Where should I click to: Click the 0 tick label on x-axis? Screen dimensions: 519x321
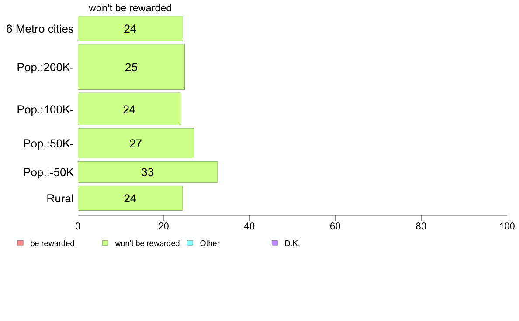(x=78, y=226)
